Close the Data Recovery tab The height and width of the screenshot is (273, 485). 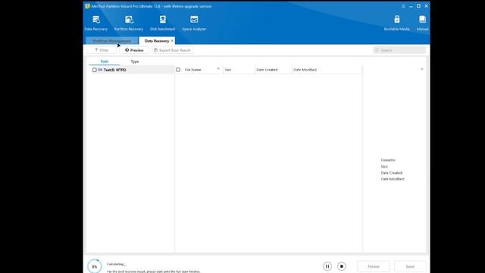[172, 41]
